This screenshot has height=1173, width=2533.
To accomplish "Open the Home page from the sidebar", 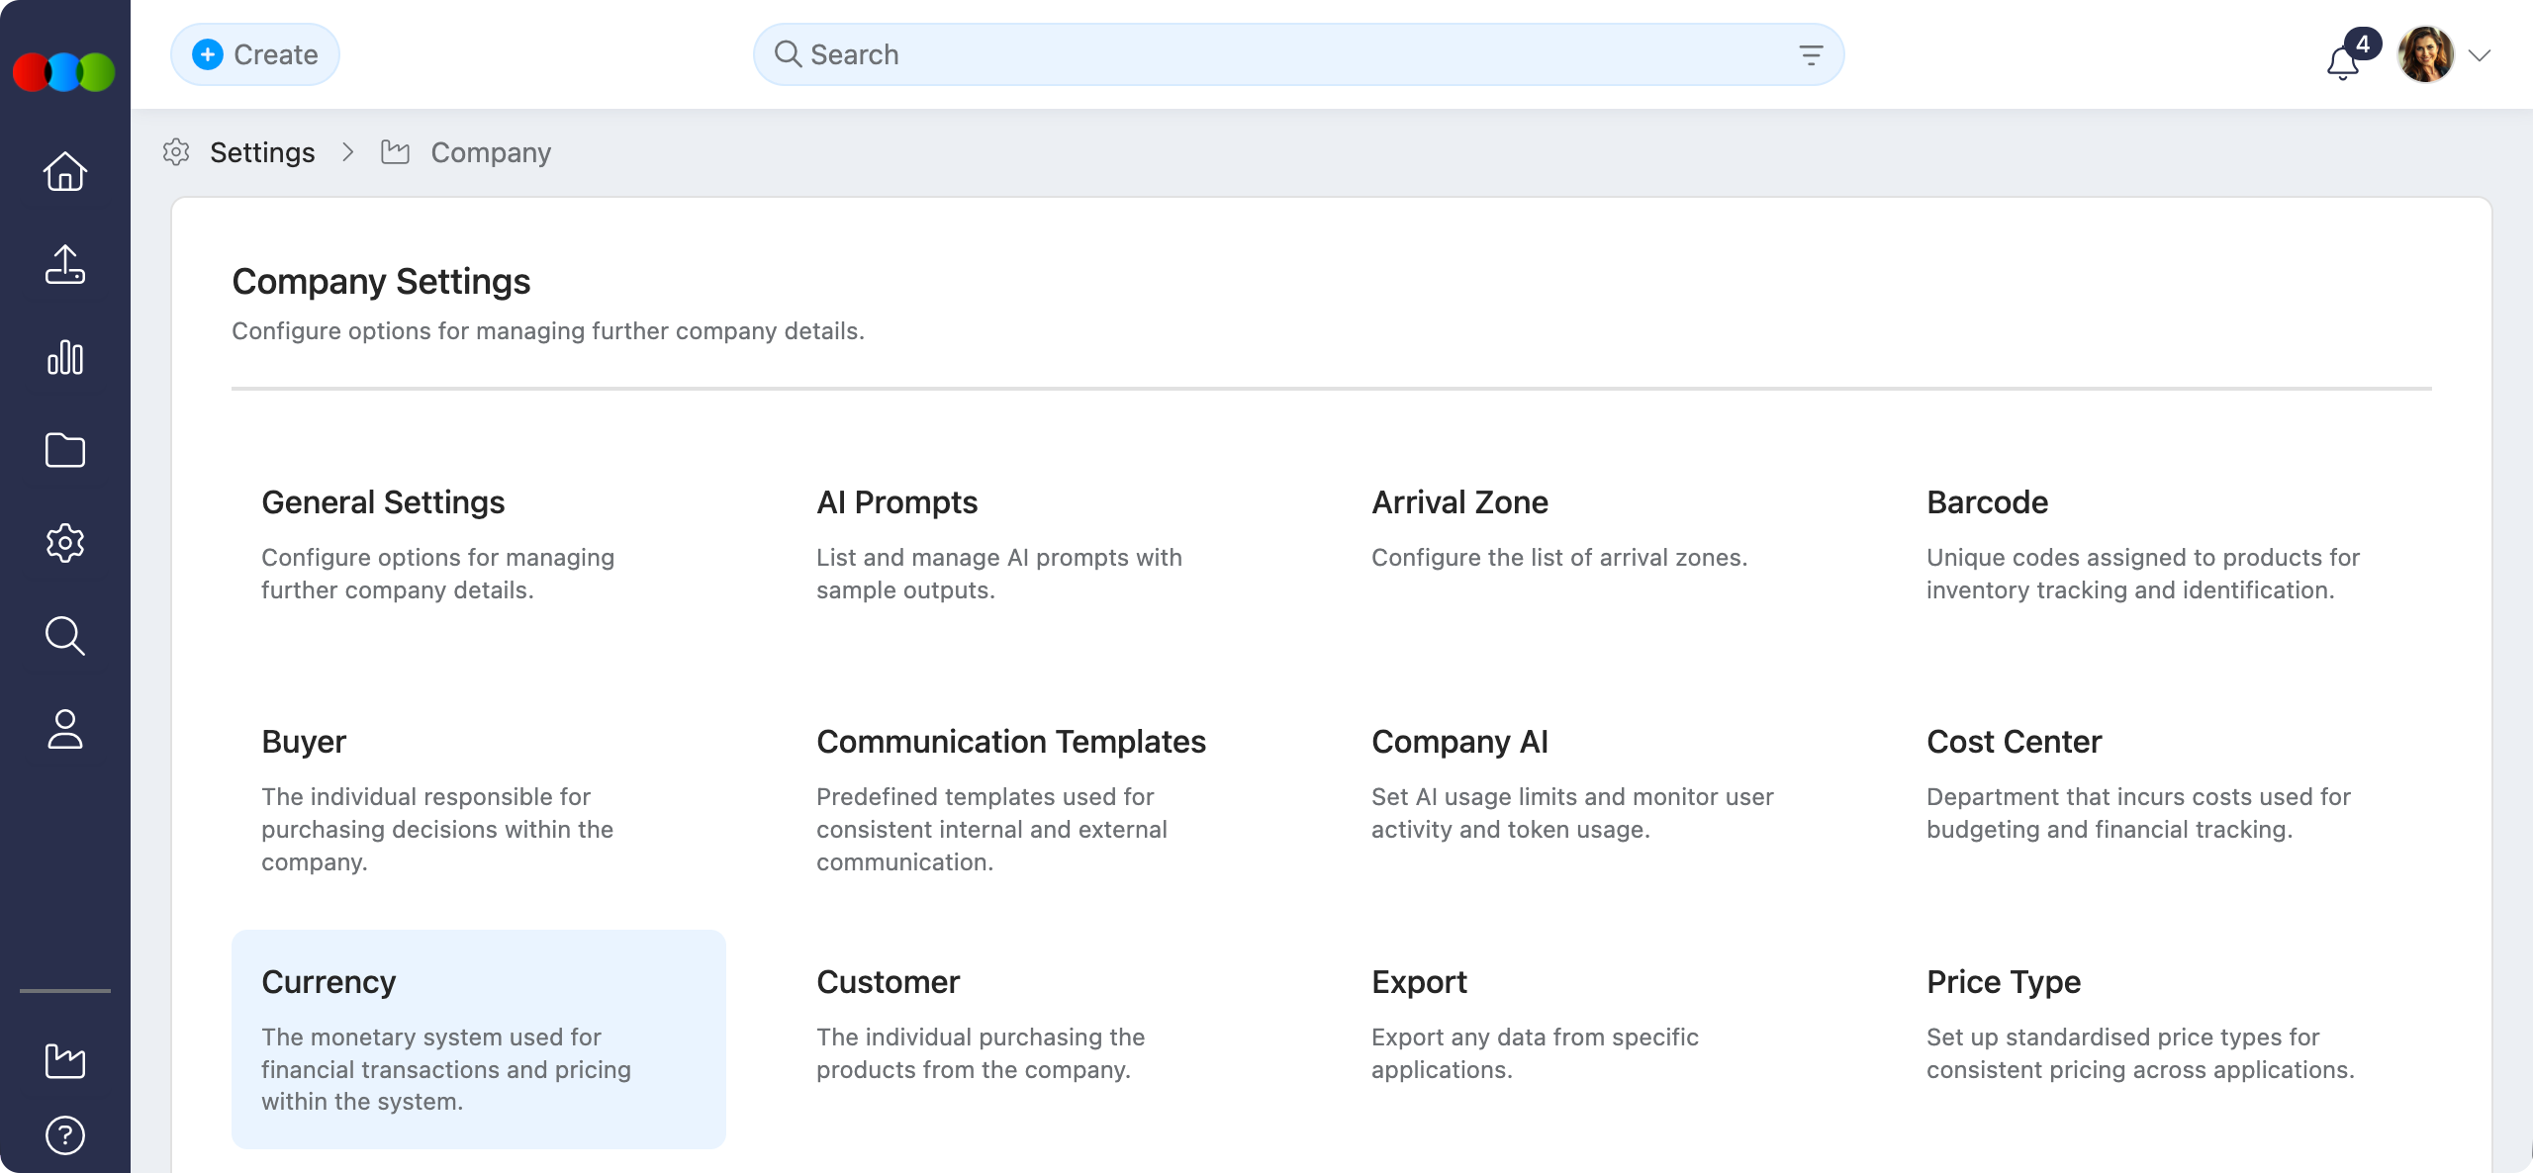I will click(63, 170).
